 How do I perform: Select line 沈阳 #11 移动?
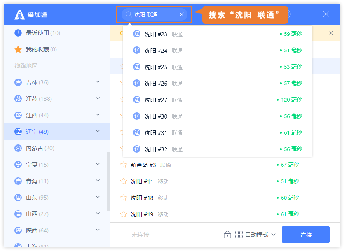225,181
